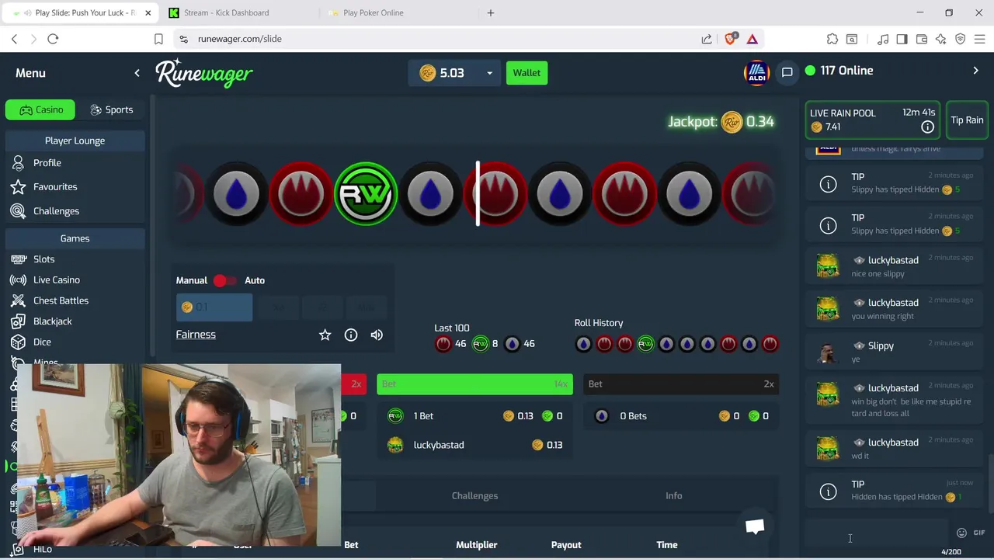Click the Runewager logo

tap(204, 73)
